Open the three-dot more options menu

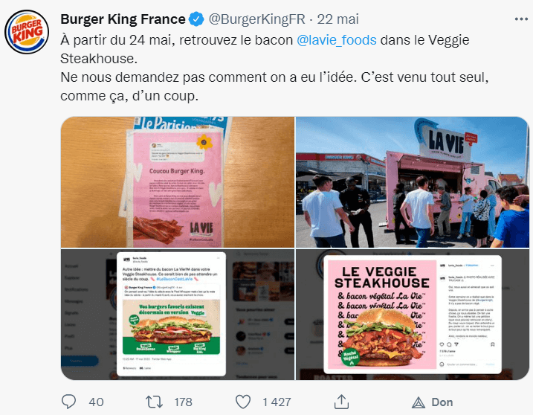(521, 19)
